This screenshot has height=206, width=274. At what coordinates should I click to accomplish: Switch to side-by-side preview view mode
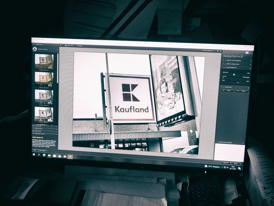[72, 46]
